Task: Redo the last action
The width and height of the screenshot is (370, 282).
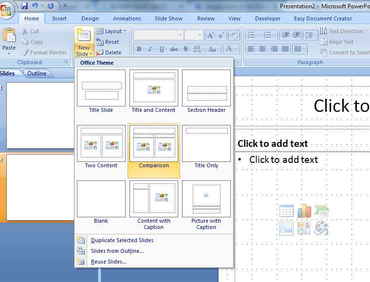Action: tap(51, 6)
